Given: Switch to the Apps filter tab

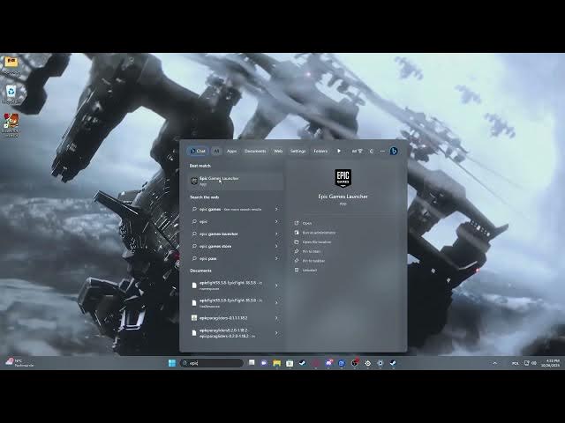Looking at the screenshot, I should (x=231, y=151).
